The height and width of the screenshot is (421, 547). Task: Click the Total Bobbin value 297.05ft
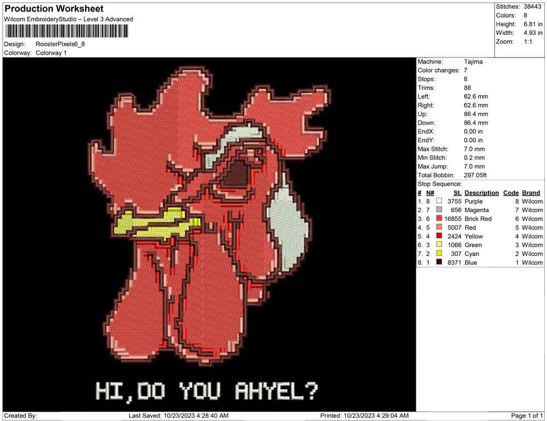(x=475, y=175)
